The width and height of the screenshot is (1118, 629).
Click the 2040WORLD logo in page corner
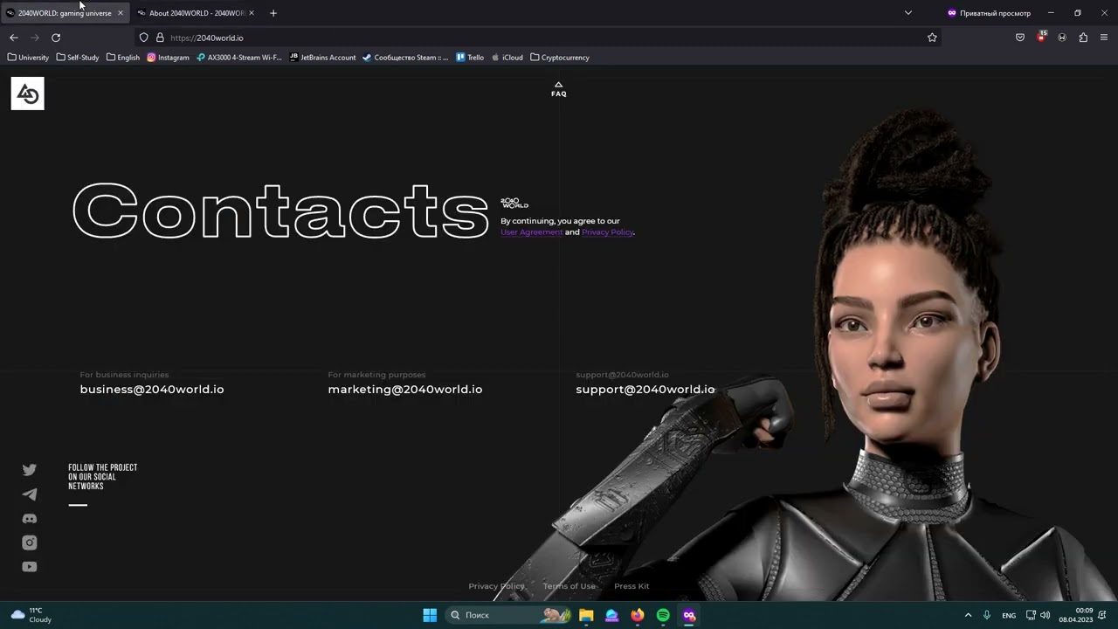(27, 93)
